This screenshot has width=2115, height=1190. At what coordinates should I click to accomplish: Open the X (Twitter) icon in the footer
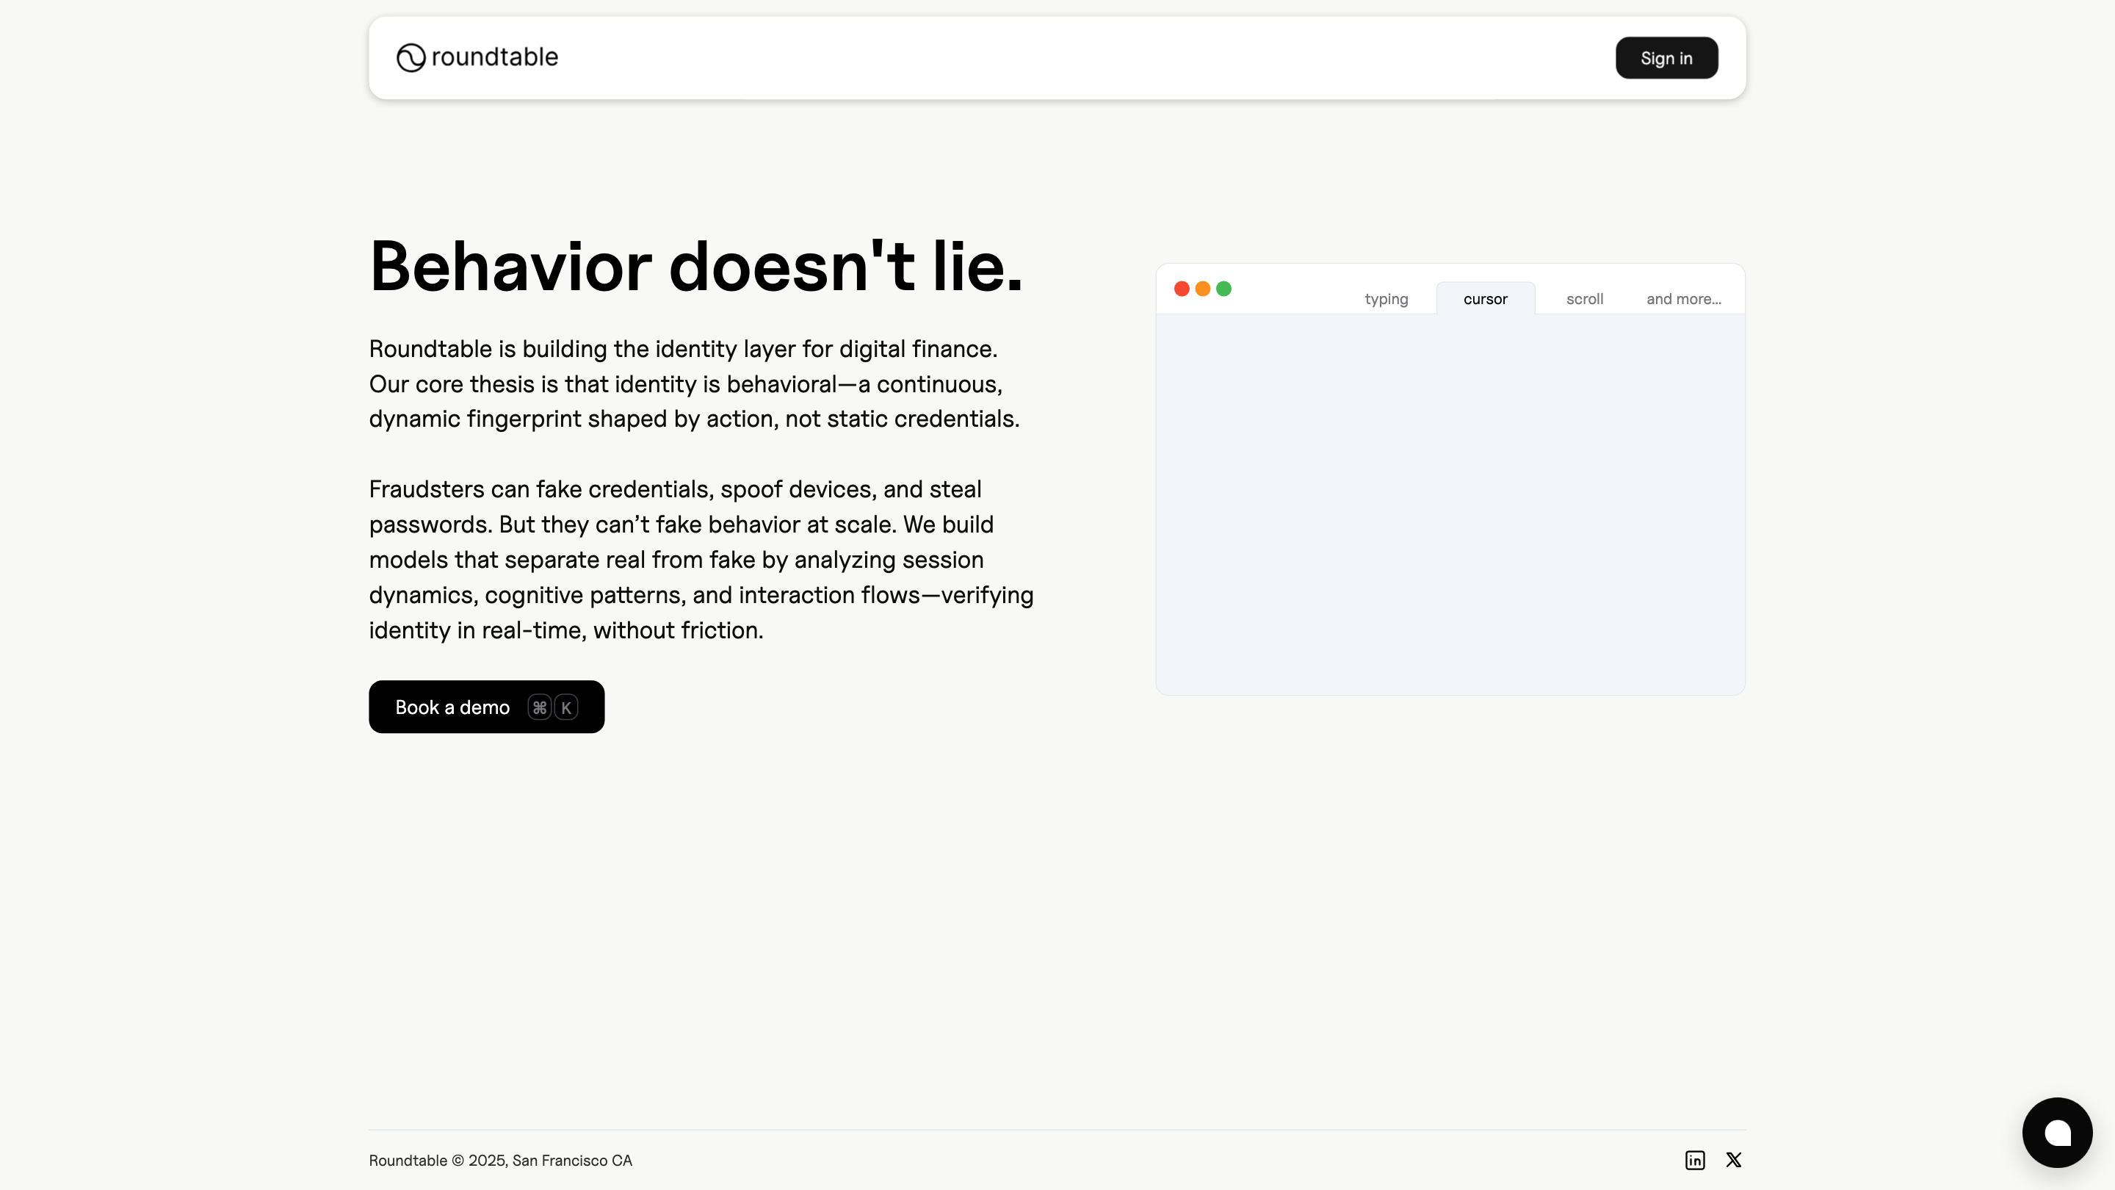click(x=1733, y=1160)
